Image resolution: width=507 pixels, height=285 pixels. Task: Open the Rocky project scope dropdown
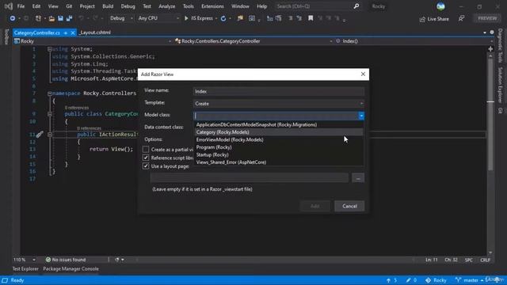click(93, 41)
